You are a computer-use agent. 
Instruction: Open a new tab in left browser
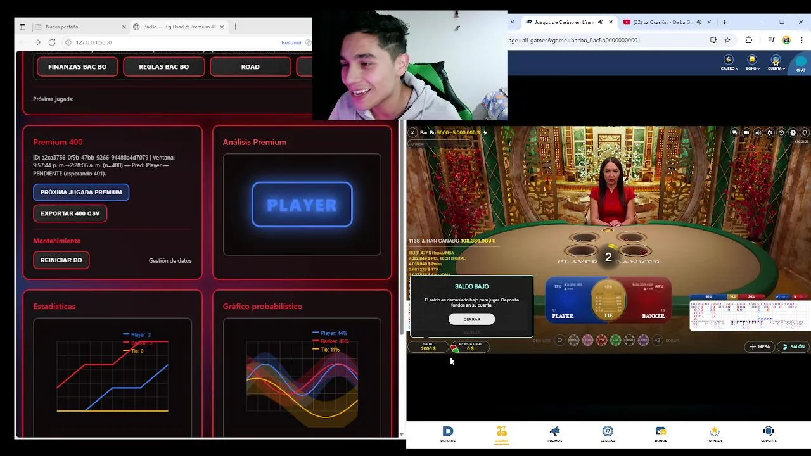(x=236, y=27)
